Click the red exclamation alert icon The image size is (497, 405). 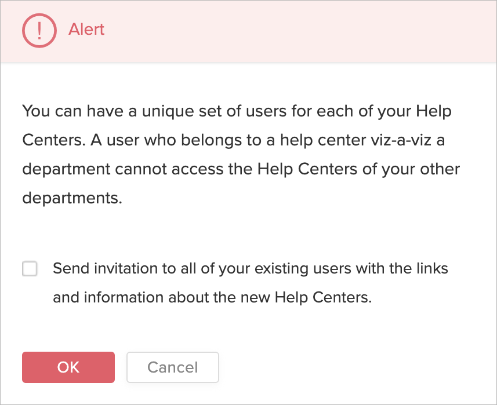click(x=39, y=30)
